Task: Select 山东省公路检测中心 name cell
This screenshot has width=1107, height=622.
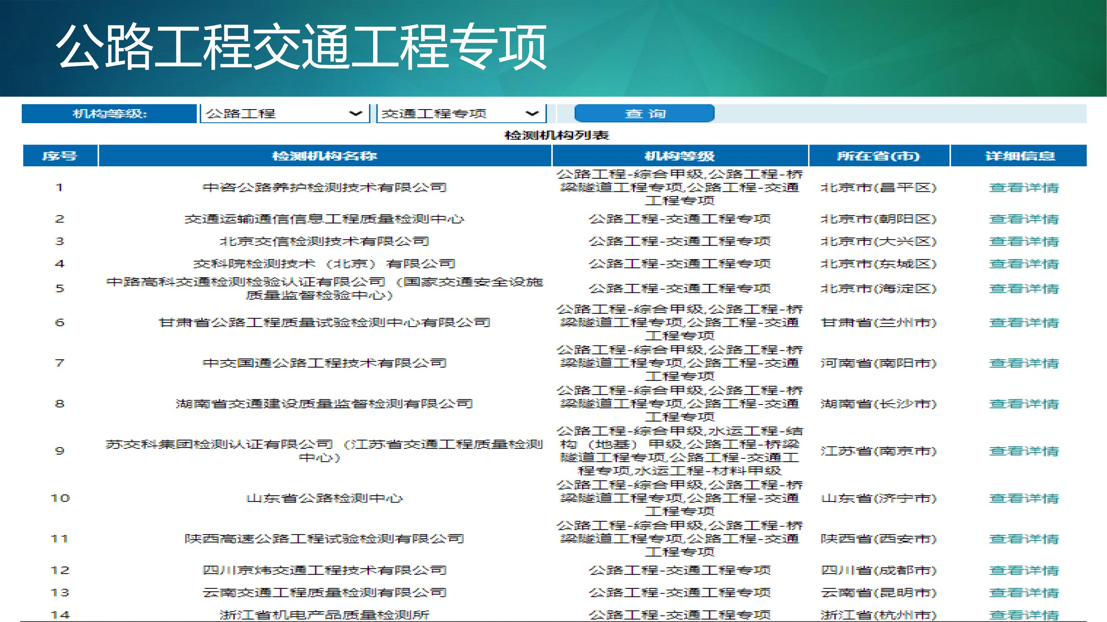Action: tap(324, 498)
